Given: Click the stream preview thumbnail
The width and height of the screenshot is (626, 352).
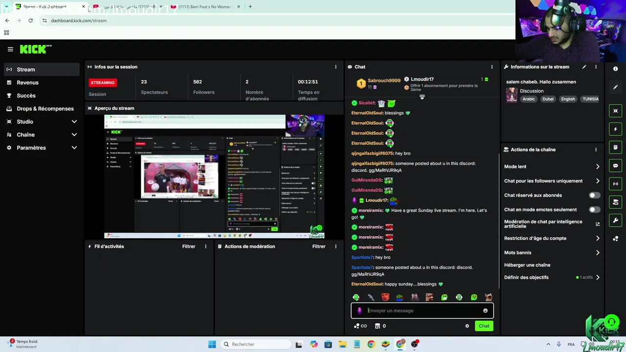Looking at the screenshot, I should pyautogui.click(x=214, y=176).
